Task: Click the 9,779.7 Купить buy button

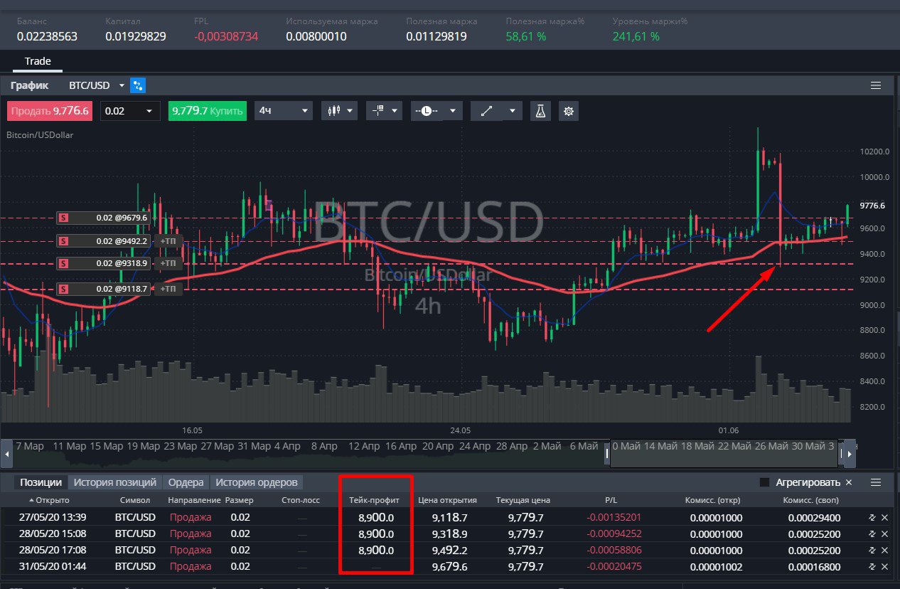Action: (208, 111)
